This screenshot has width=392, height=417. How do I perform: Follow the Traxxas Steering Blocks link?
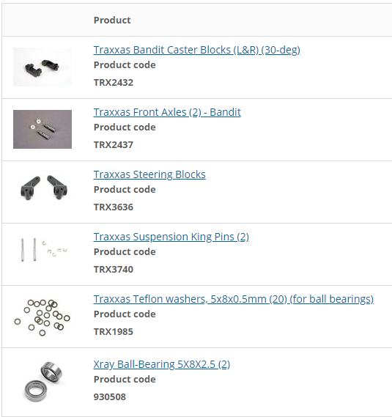tap(149, 174)
